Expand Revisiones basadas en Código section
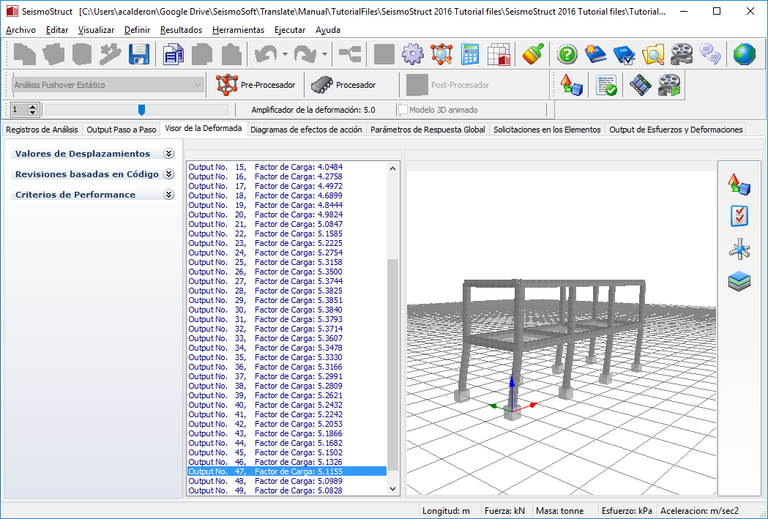This screenshot has width=768, height=519. coord(168,174)
